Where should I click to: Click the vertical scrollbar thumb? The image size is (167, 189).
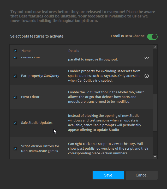pyautogui.click(x=155, y=113)
